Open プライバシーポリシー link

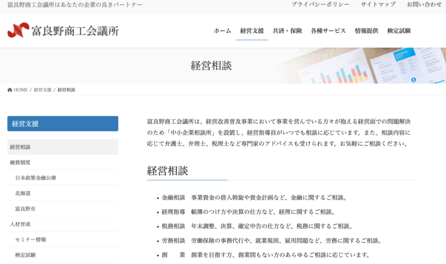pos(320,4)
